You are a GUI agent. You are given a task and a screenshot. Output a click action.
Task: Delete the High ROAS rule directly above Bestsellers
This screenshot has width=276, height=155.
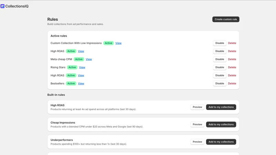pyautogui.click(x=232, y=75)
